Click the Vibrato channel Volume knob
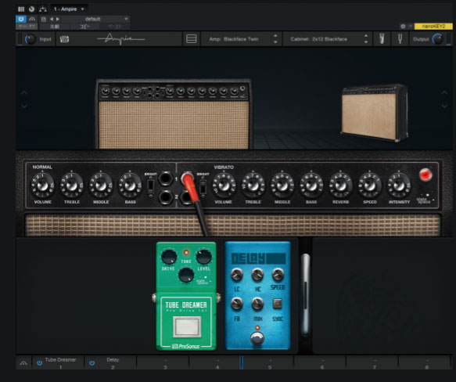Screen dimensions: 456x382 [x=224, y=185]
